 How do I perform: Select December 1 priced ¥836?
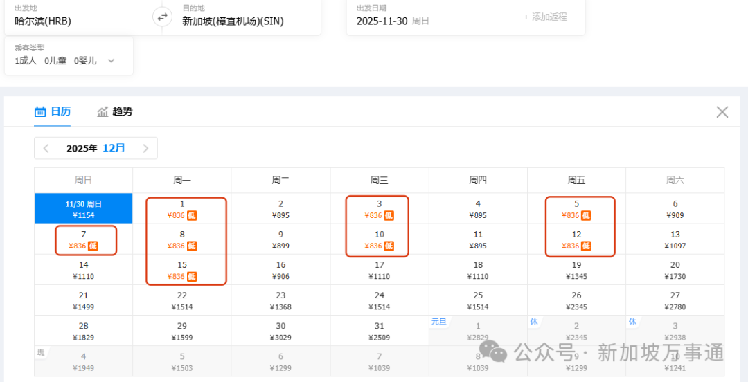182,208
